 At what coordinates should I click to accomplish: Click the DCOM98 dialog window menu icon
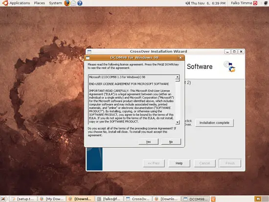tap(88, 58)
